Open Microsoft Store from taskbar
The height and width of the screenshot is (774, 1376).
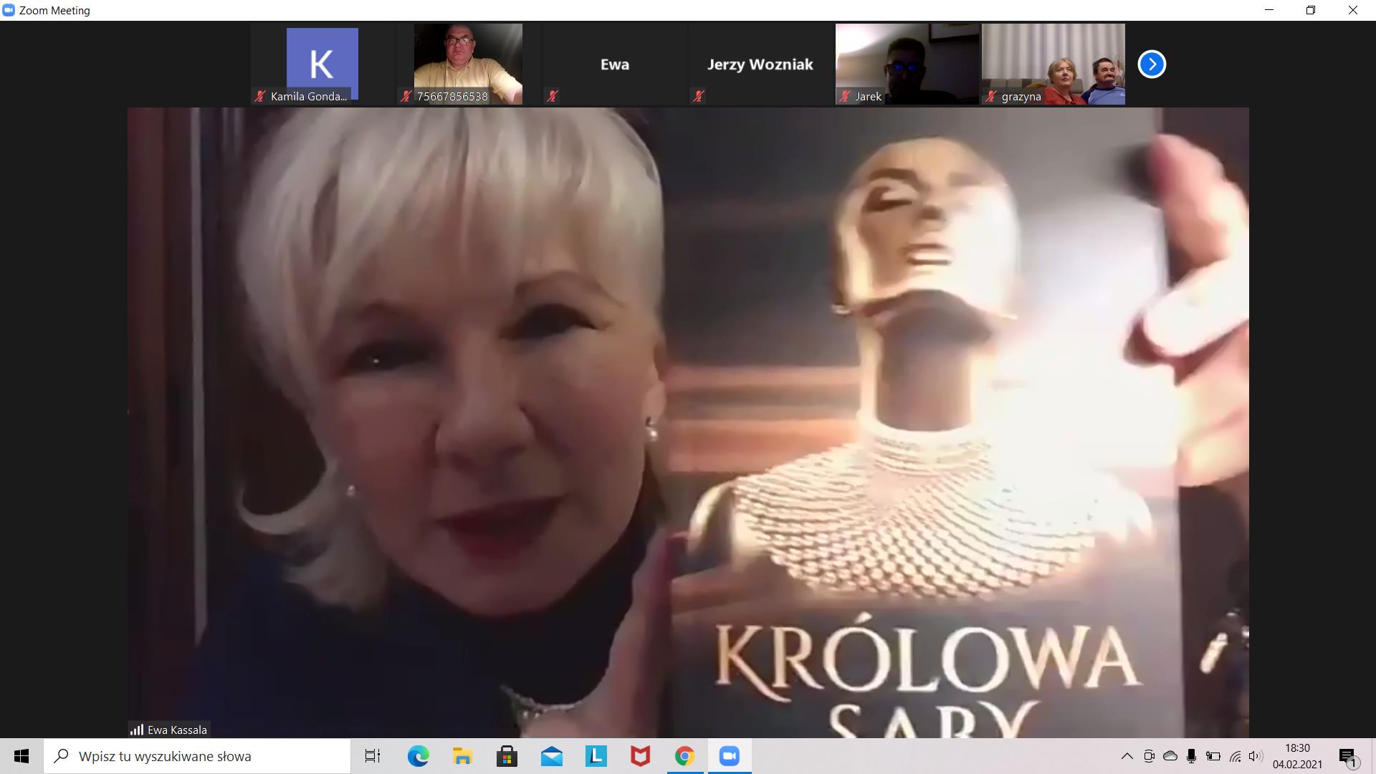pos(507,756)
